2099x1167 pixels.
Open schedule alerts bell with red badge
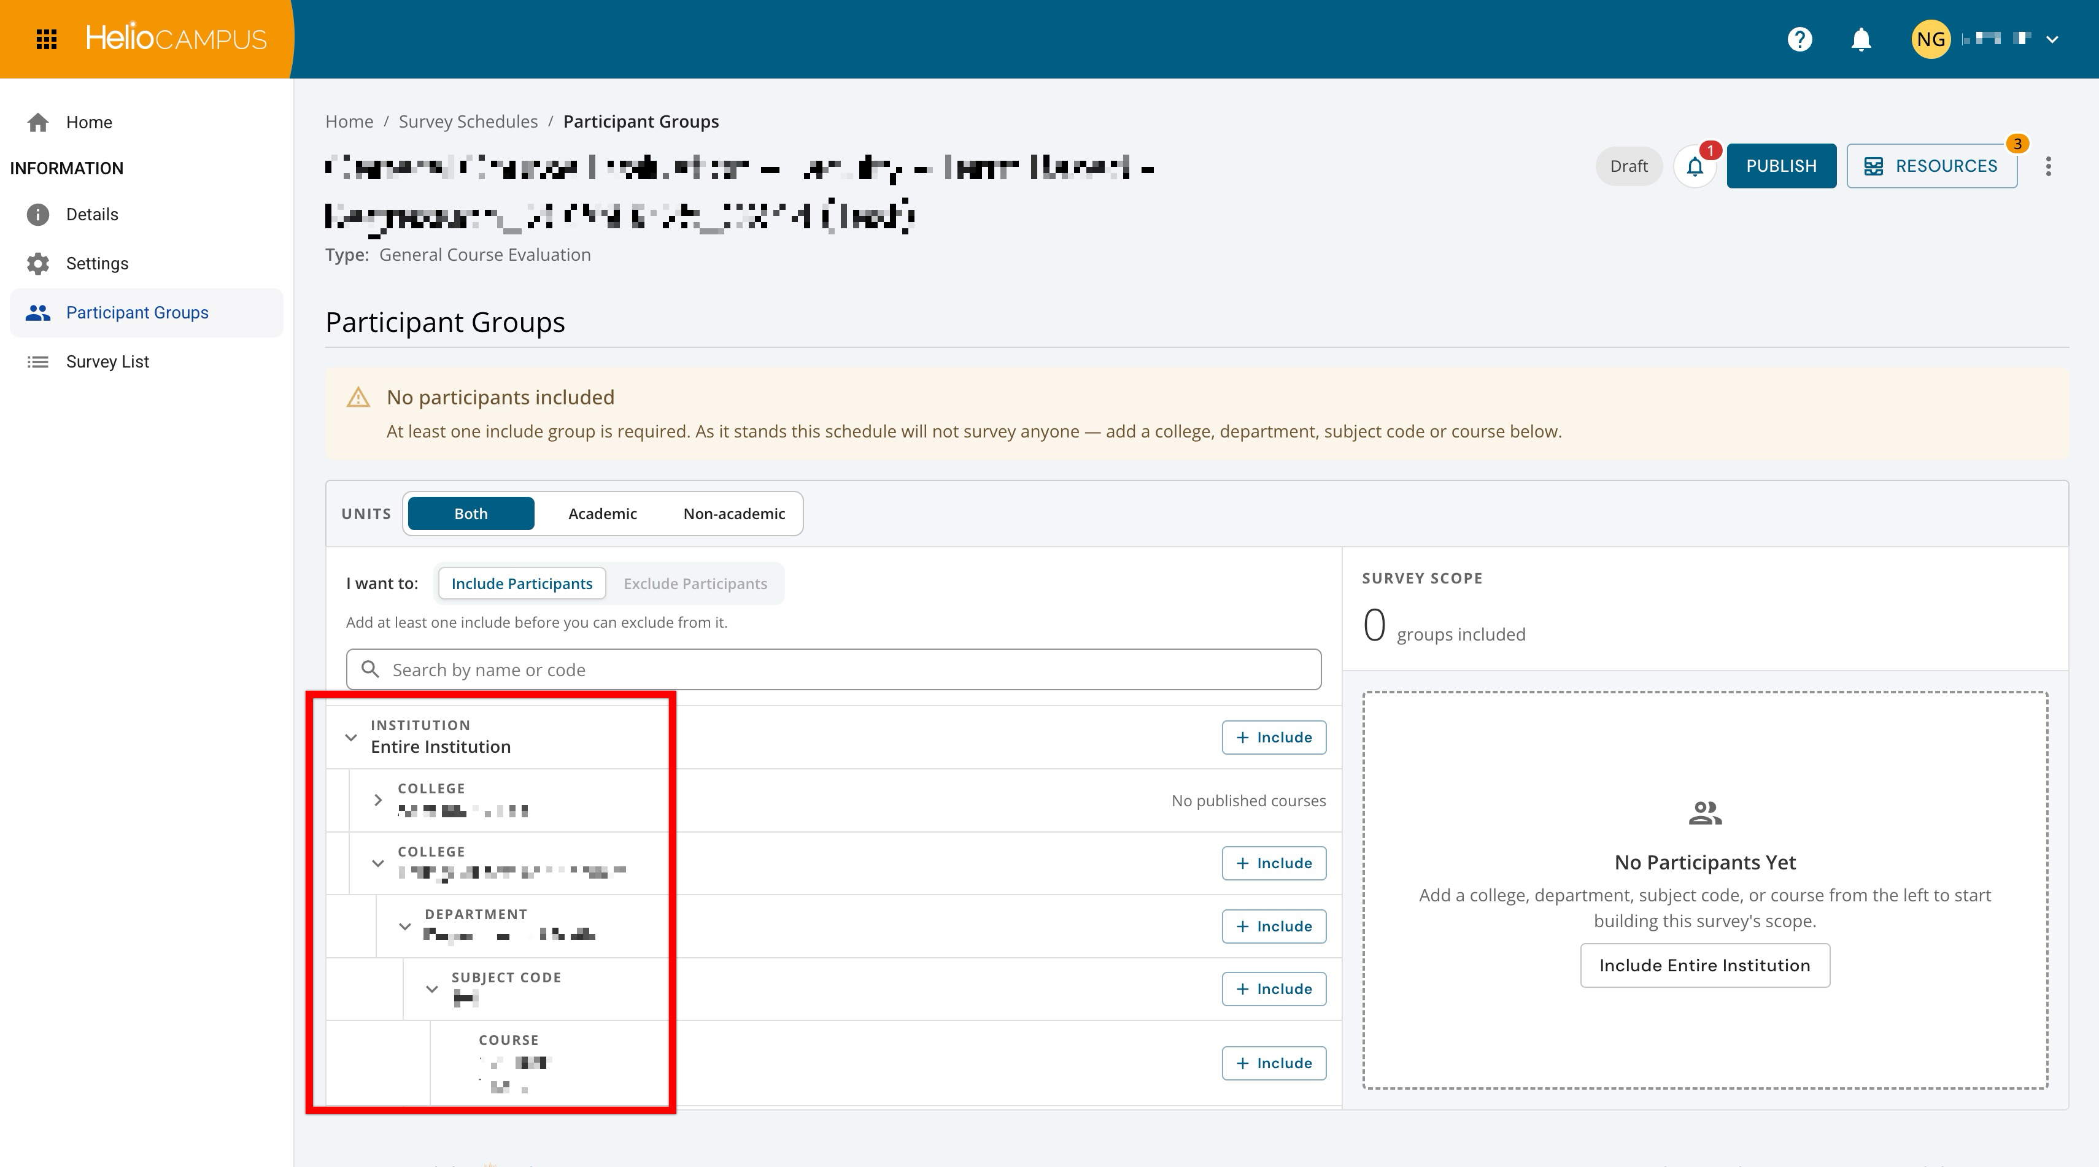[1695, 166]
